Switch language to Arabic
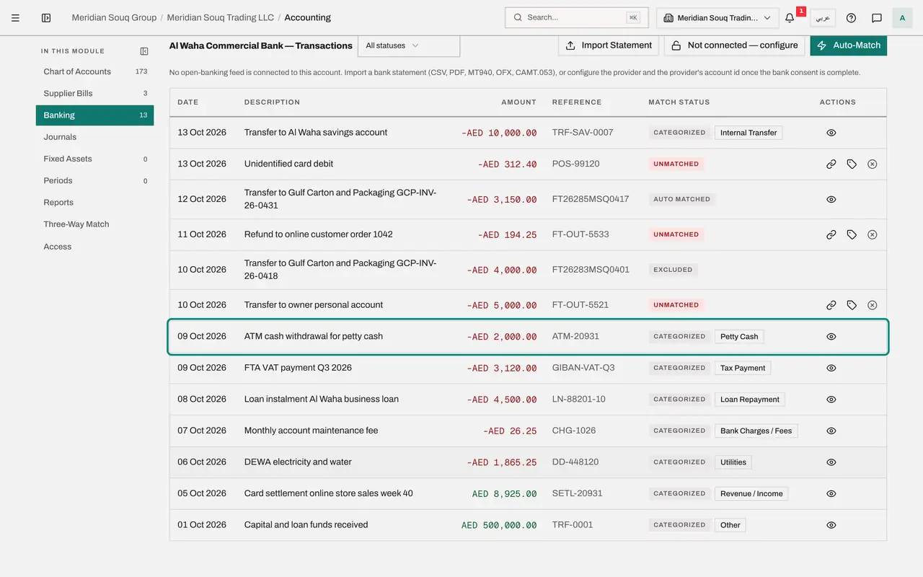This screenshot has height=577, width=923. 823,18
